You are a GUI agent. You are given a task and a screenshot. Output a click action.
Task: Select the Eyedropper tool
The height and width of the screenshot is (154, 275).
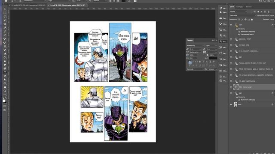pos(5,27)
